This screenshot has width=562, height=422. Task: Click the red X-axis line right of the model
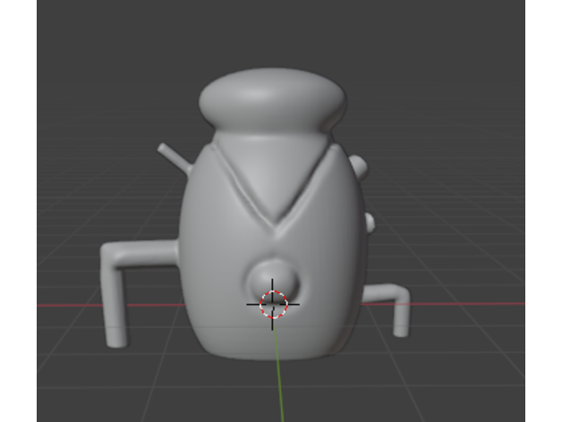tap(465, 303)
